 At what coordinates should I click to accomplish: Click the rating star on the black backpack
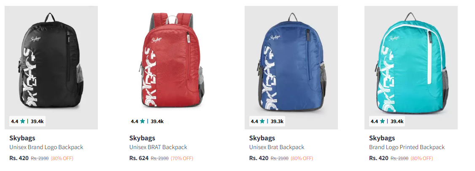click(x=22, y=121)
